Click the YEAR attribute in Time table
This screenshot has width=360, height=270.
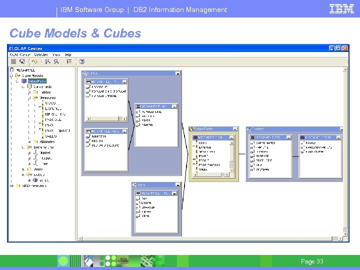click(x=145, y=216)
